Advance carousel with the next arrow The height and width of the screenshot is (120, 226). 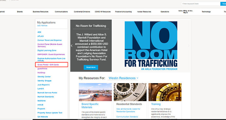click(189, 46)
